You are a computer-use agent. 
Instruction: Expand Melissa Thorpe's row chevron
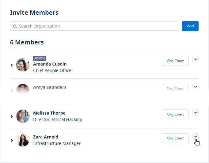click(12, 116)
